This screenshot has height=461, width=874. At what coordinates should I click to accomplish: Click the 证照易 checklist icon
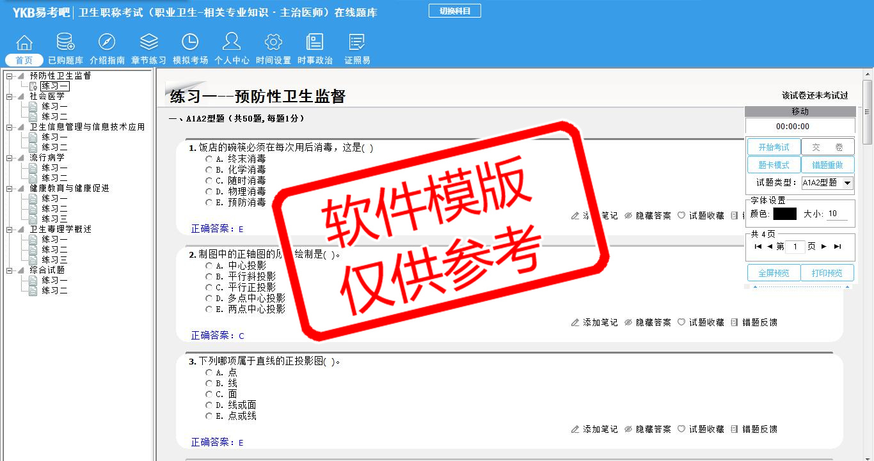357,42
